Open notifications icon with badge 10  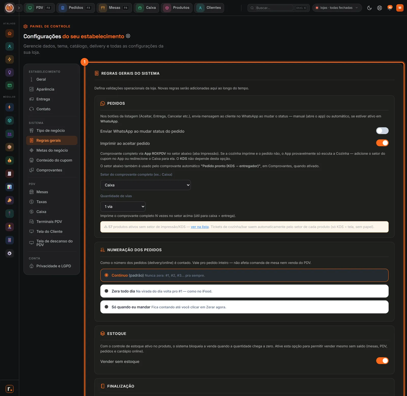click(x=390, y=8)
